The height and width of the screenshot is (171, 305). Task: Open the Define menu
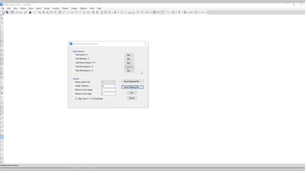(x=23, y=9)
